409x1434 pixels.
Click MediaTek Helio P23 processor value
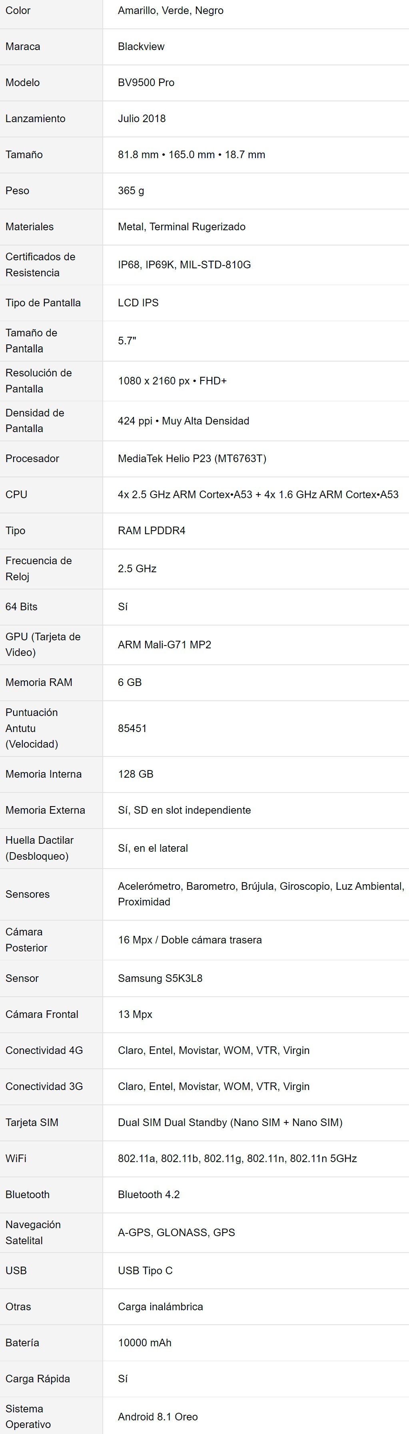point(192,458)
